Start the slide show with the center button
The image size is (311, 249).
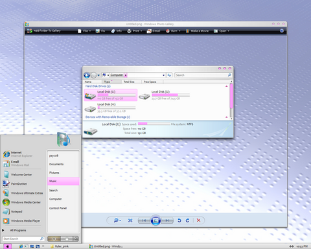tap(155, 220)
